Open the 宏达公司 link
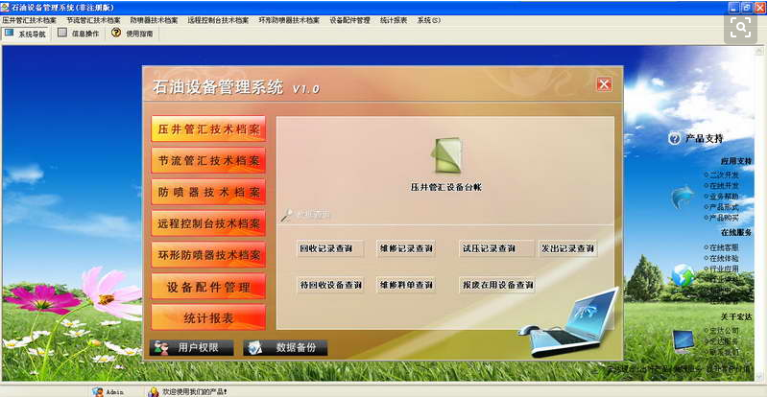 tap(724, 331)
